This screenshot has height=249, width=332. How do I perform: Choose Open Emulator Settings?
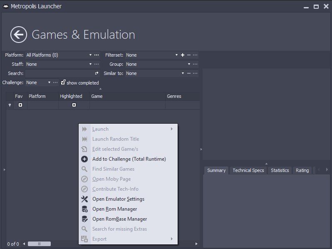[x=128, y=199]
